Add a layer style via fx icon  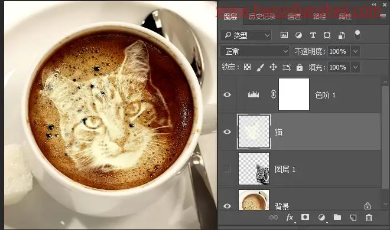290,218
